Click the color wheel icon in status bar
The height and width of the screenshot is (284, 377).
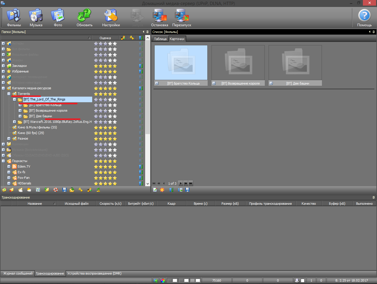(x=163, y=280)
